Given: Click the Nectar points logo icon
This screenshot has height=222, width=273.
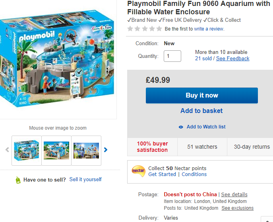Looking at the screenshot, I should click(x=138, y=171).
